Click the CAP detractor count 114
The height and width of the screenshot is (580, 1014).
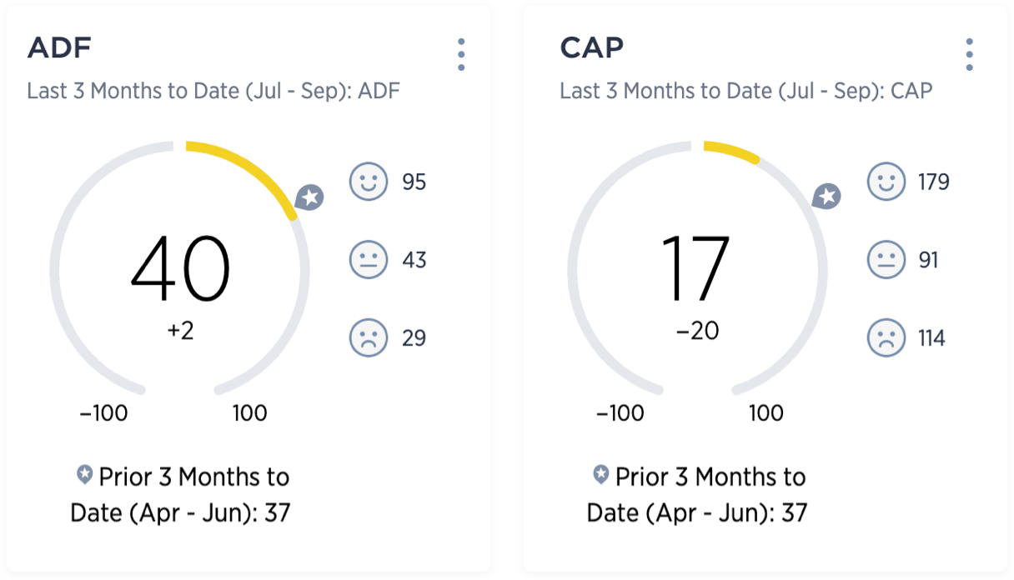coord(931,338)
